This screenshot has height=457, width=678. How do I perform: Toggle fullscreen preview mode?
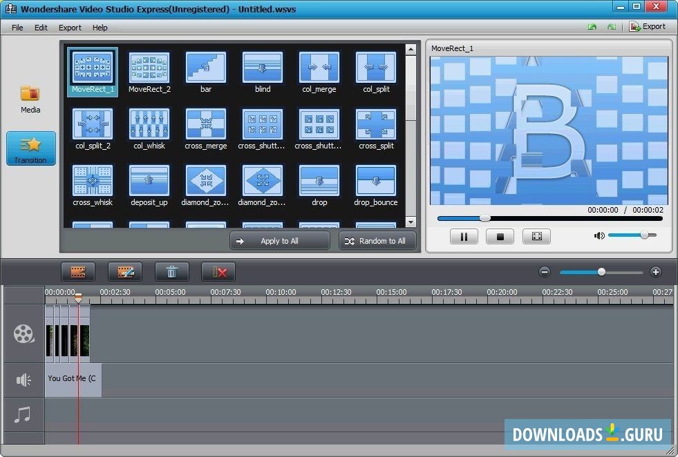536,237
